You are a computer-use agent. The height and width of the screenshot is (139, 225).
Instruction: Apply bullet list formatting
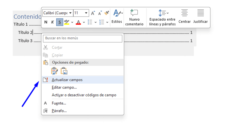click(90, 22)
